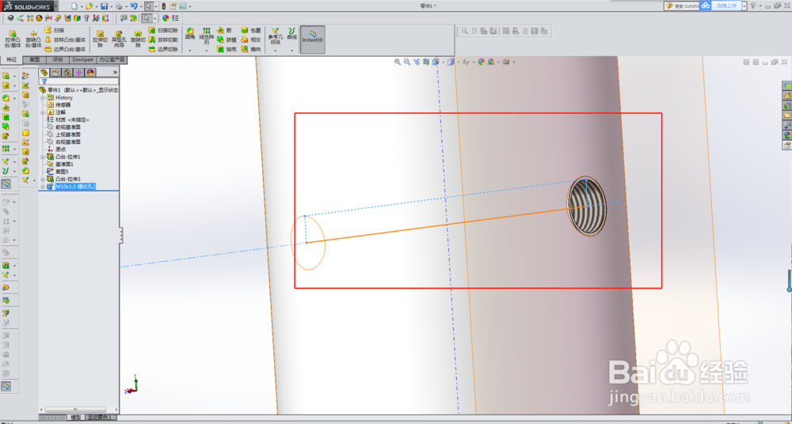Open dropdown under 线性阵列 pattern tool

click(207, 51)
